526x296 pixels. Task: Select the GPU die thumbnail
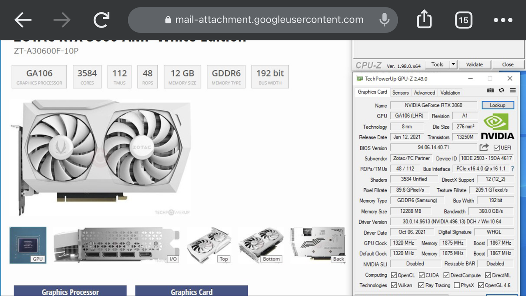28,245
